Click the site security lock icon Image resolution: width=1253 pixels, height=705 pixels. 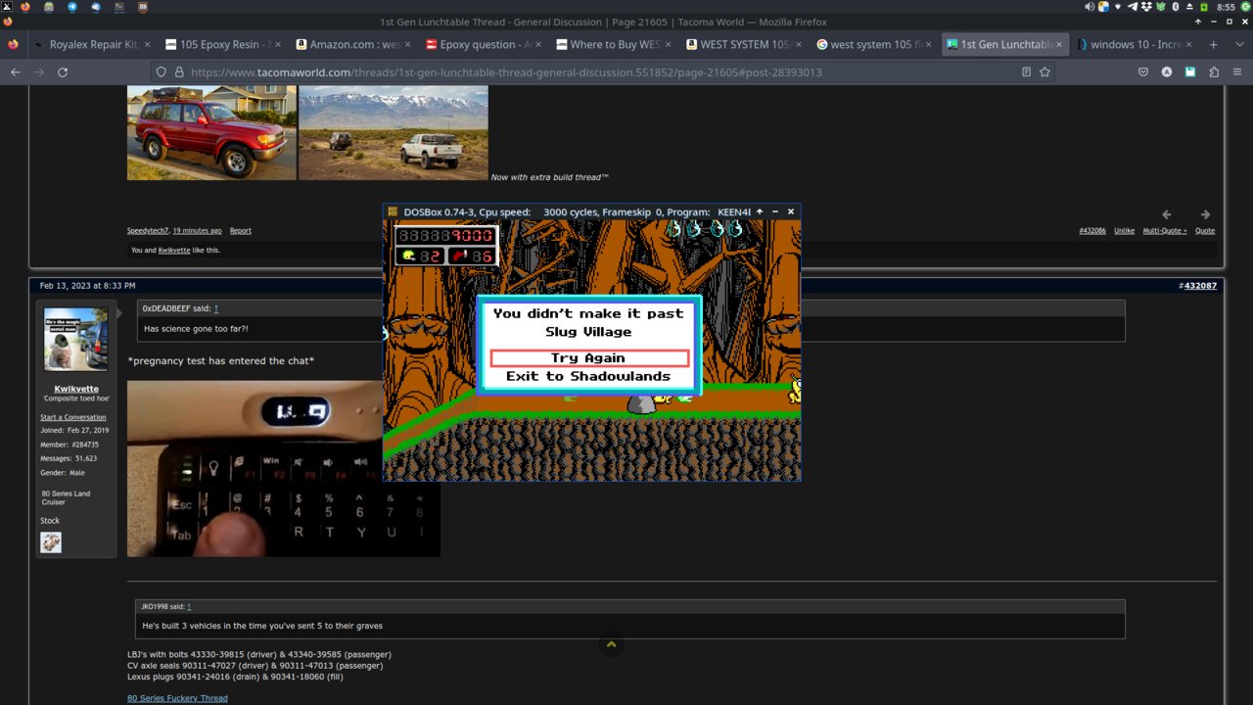coord(179,72)
